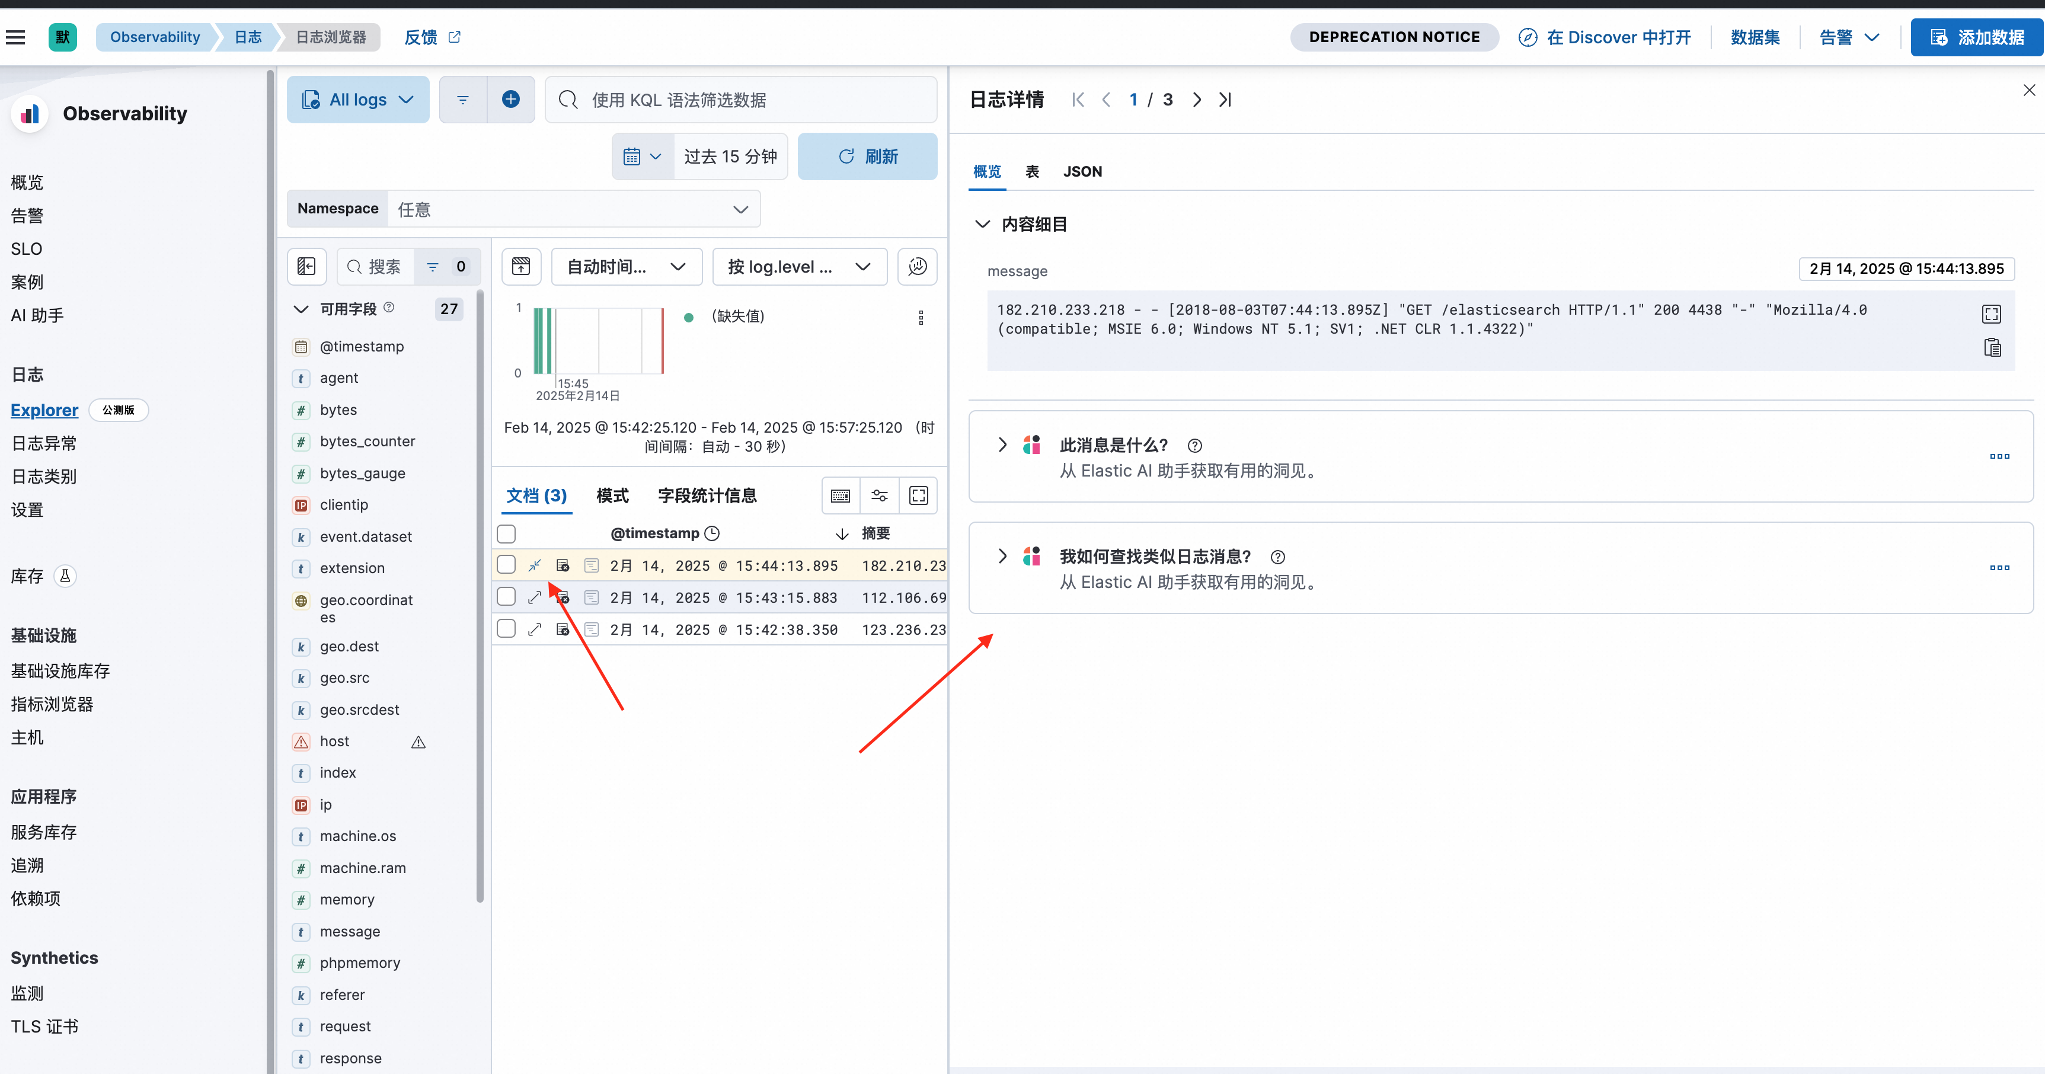Expand the message field to fullscreen

(x=1992, y=313)
